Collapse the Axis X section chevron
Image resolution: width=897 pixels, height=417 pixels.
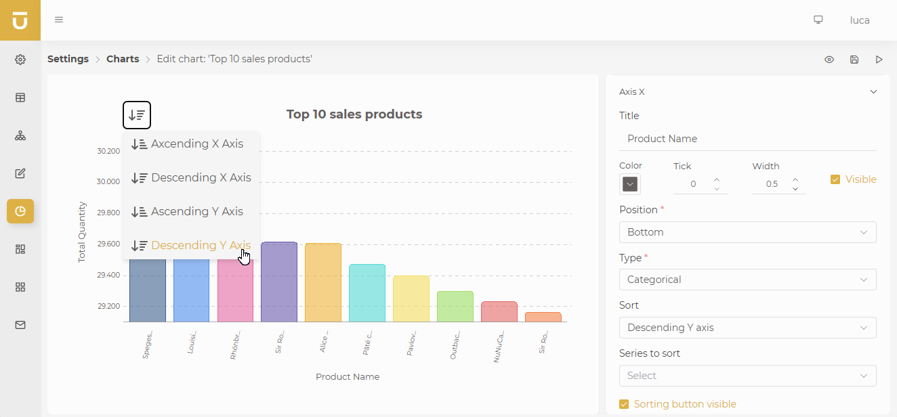point(873,92)
